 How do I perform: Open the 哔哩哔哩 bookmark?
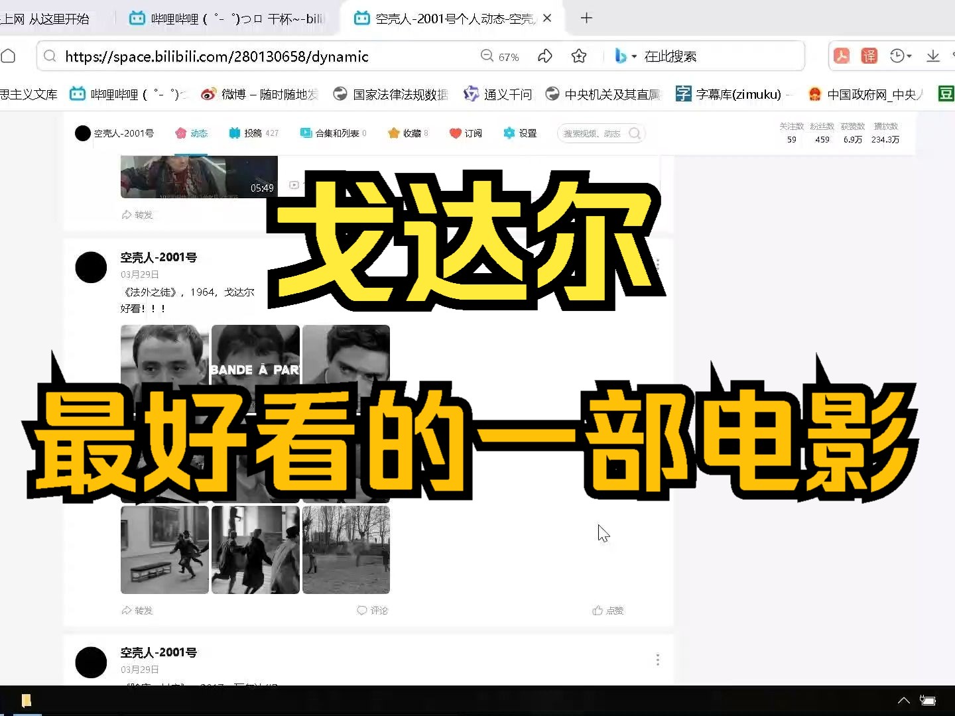127,94
